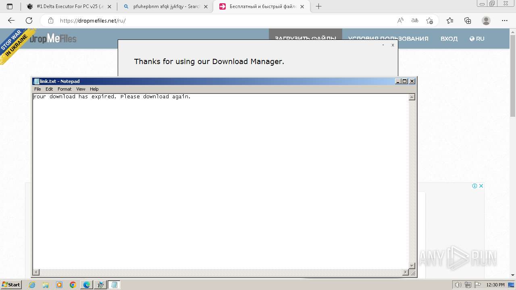Open Notepad Help menu

click(x=94, y=89)
